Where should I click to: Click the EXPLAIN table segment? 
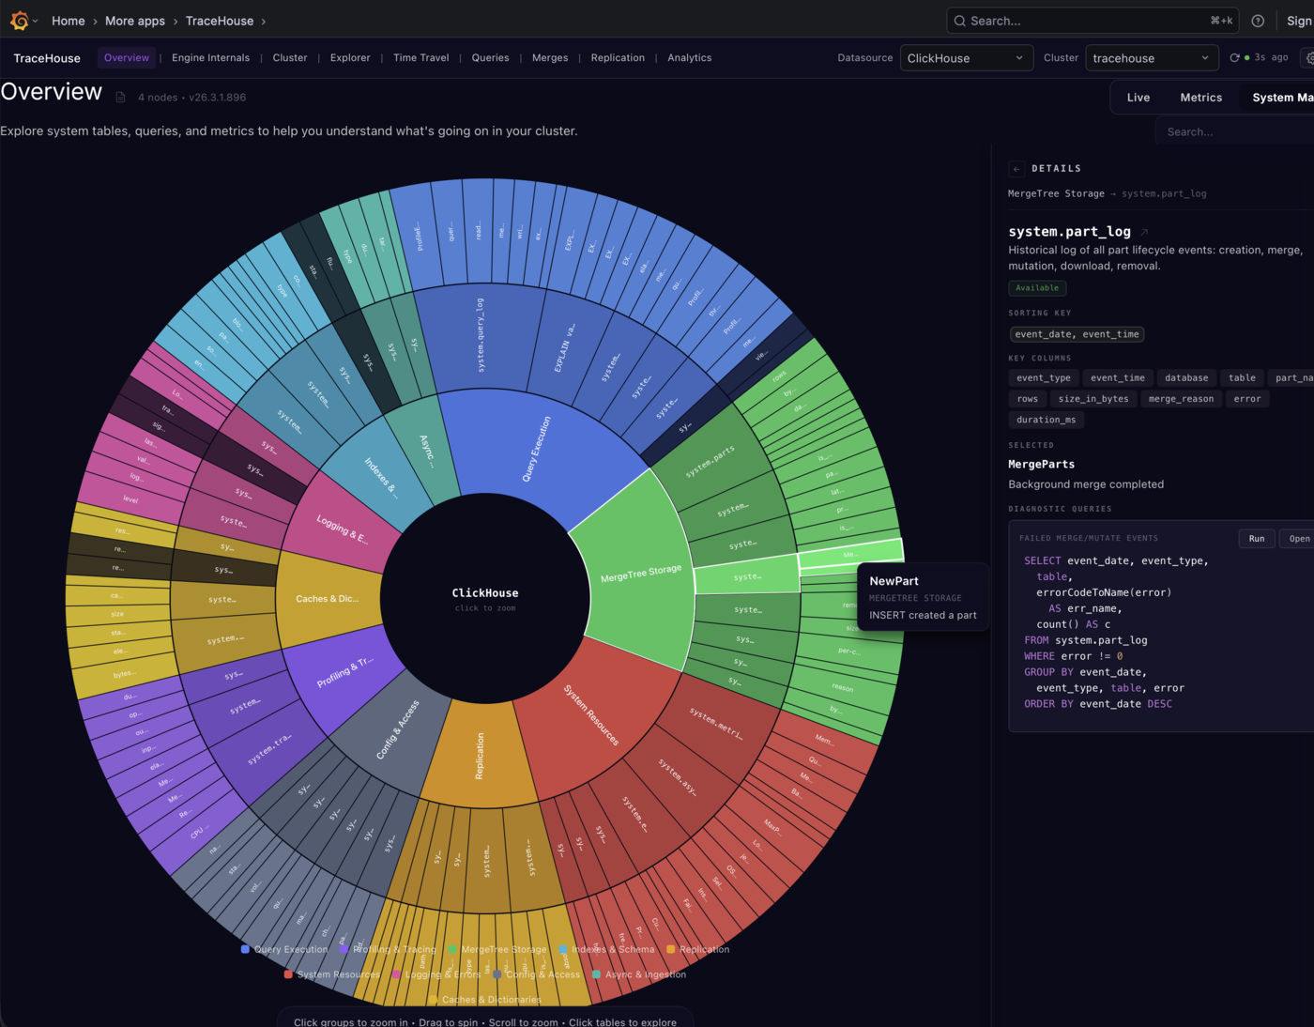(566, 347)
